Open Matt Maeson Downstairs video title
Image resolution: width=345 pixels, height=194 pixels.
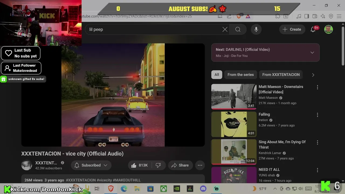click(x=281, y=89)
